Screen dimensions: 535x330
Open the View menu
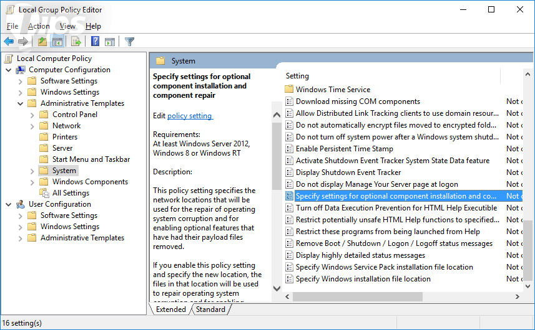coord(67,26)
